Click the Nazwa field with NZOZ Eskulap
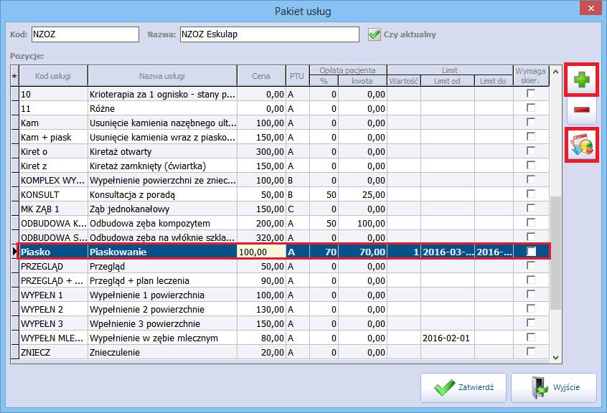Image resolution: width=607 pixels, height=413 pixels. click(270, 34)
